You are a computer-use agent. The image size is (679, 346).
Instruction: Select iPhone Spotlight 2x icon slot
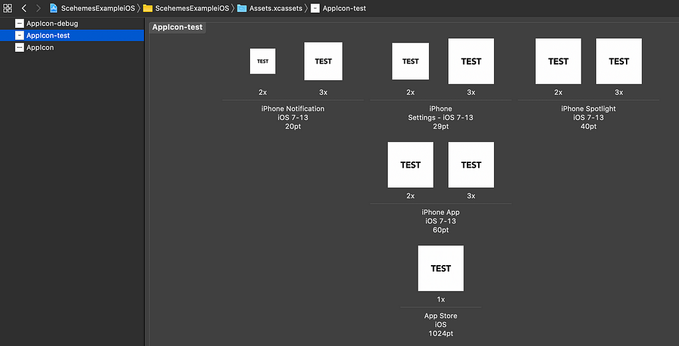[558, 61]
